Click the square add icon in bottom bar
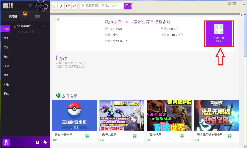This screenshot has height=148, width=247. pos(37,142)
